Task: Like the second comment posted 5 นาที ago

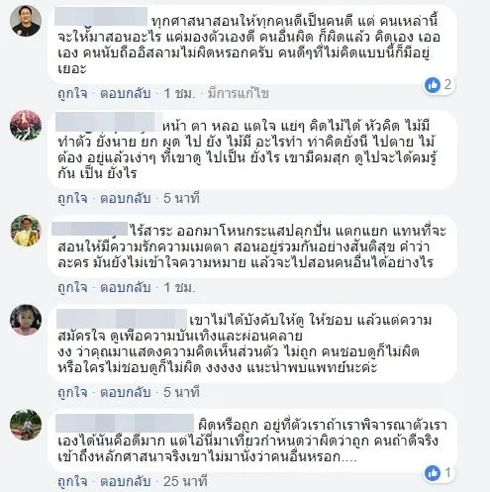Action: pyautogui.click(x=72, y=198)
